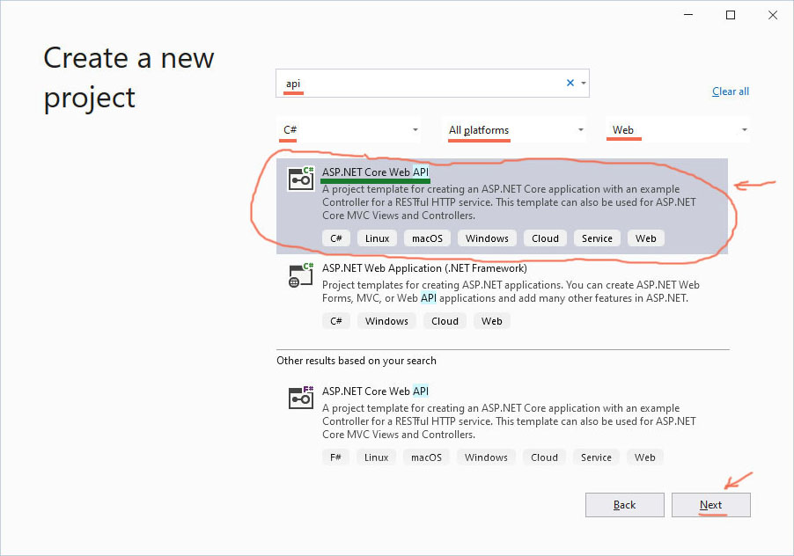This screenshot has height=556, width=794.
Task: Click the Cloud tag on .NET Framework template
Action: [445, 321]
